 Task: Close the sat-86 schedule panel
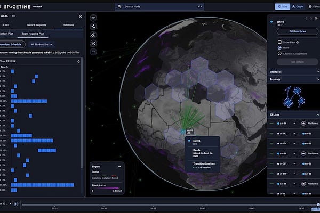[80, 17]
